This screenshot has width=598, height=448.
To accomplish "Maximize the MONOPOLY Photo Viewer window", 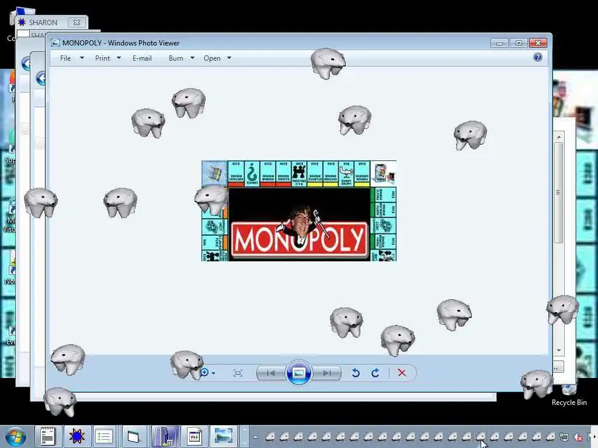I will (x=519, y=43).
